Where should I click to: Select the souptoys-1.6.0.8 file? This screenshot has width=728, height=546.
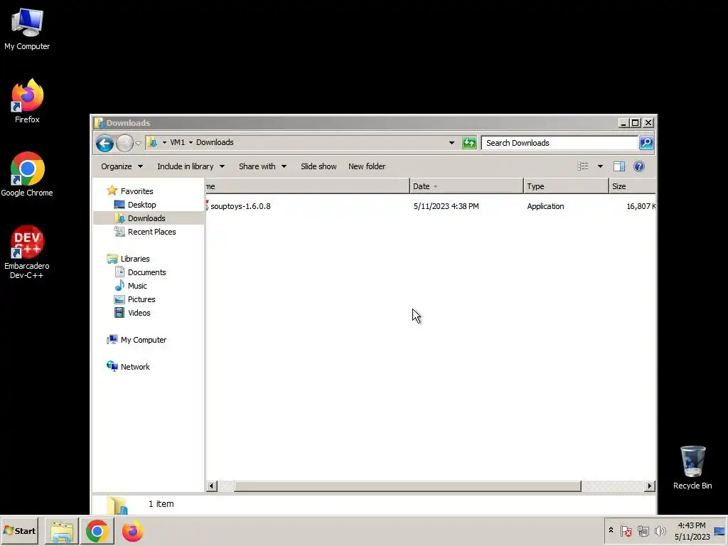(x=240, y=206)
